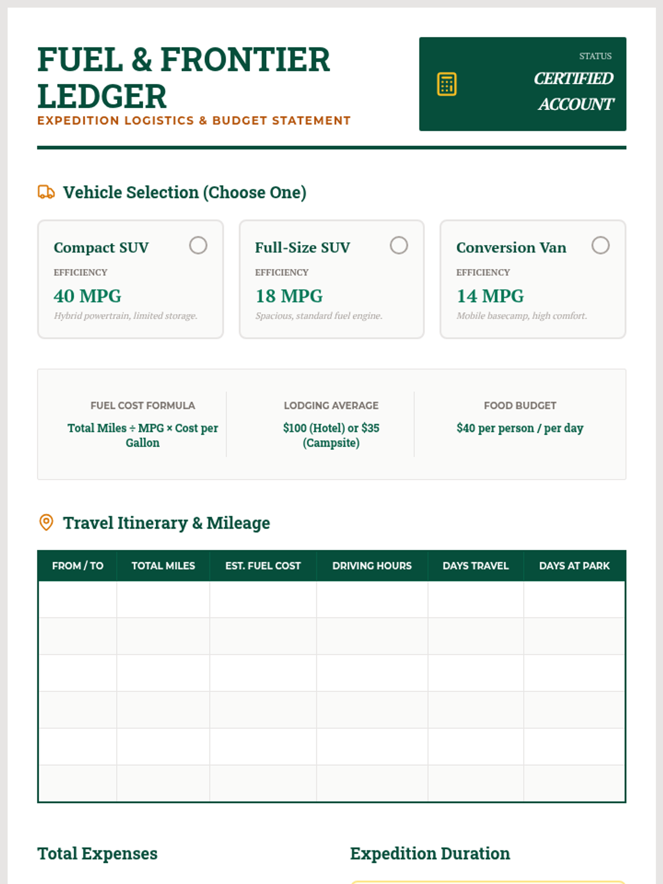The image size is (663, 884).
Task: Click first row cell under FROM / TO
Action: [77, 599]
